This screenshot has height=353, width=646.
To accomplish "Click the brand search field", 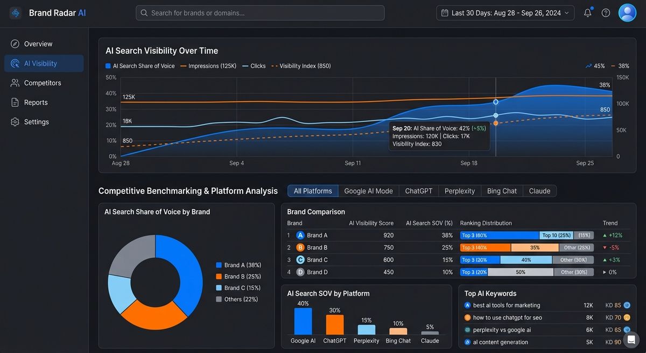I will tap(260, 12).
